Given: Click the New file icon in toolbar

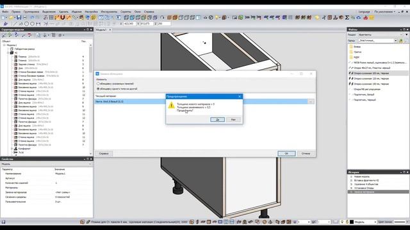Looking at the screenshot, I should (3, 18).
